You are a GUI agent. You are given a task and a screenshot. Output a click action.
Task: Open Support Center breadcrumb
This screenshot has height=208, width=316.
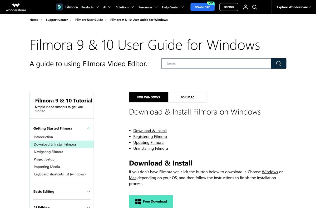tap(57, 20)
